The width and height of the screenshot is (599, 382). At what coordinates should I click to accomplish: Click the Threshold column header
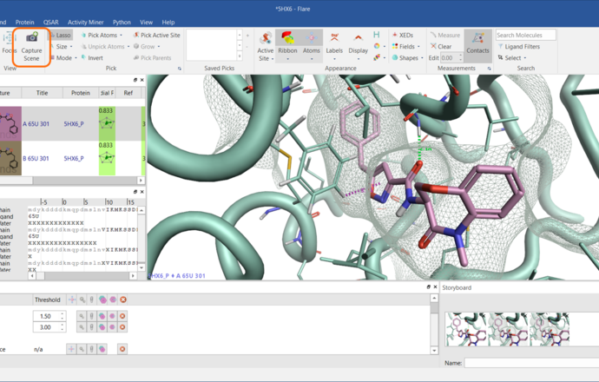click(48, 300)
